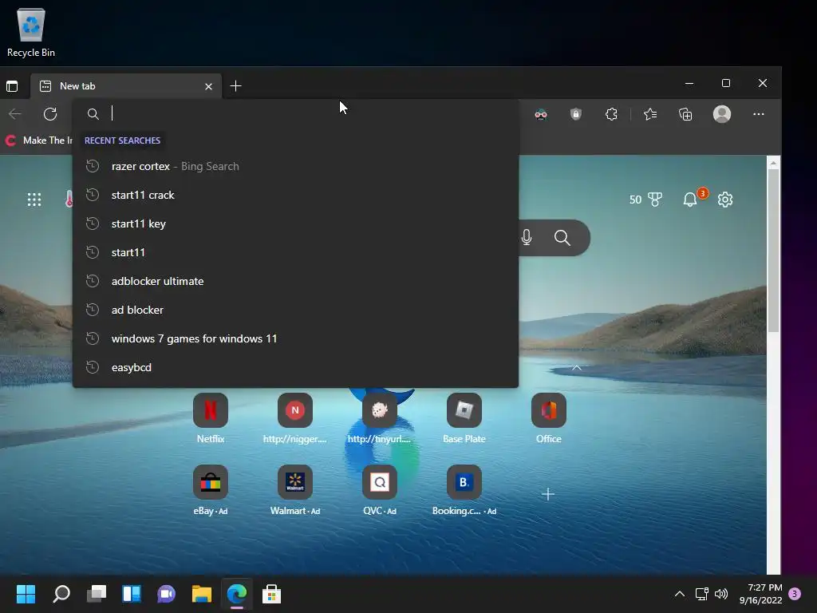Choose the adblocker ultimate recent search
Screen dimensions: 817x613
[295, 281]
